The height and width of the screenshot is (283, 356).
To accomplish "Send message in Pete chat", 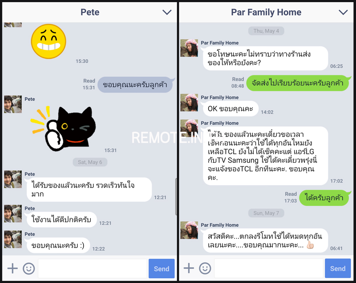I will pos(161,268).
